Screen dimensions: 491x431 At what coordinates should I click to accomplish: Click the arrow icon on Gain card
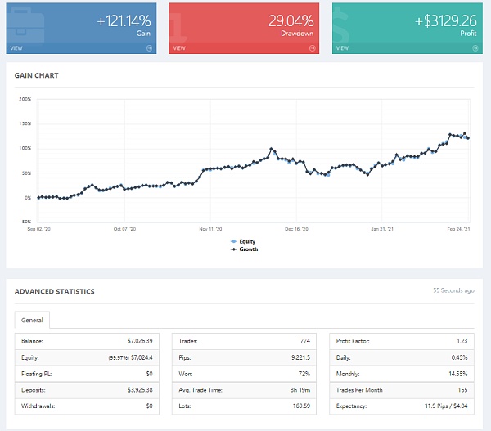tap(150, 48)
